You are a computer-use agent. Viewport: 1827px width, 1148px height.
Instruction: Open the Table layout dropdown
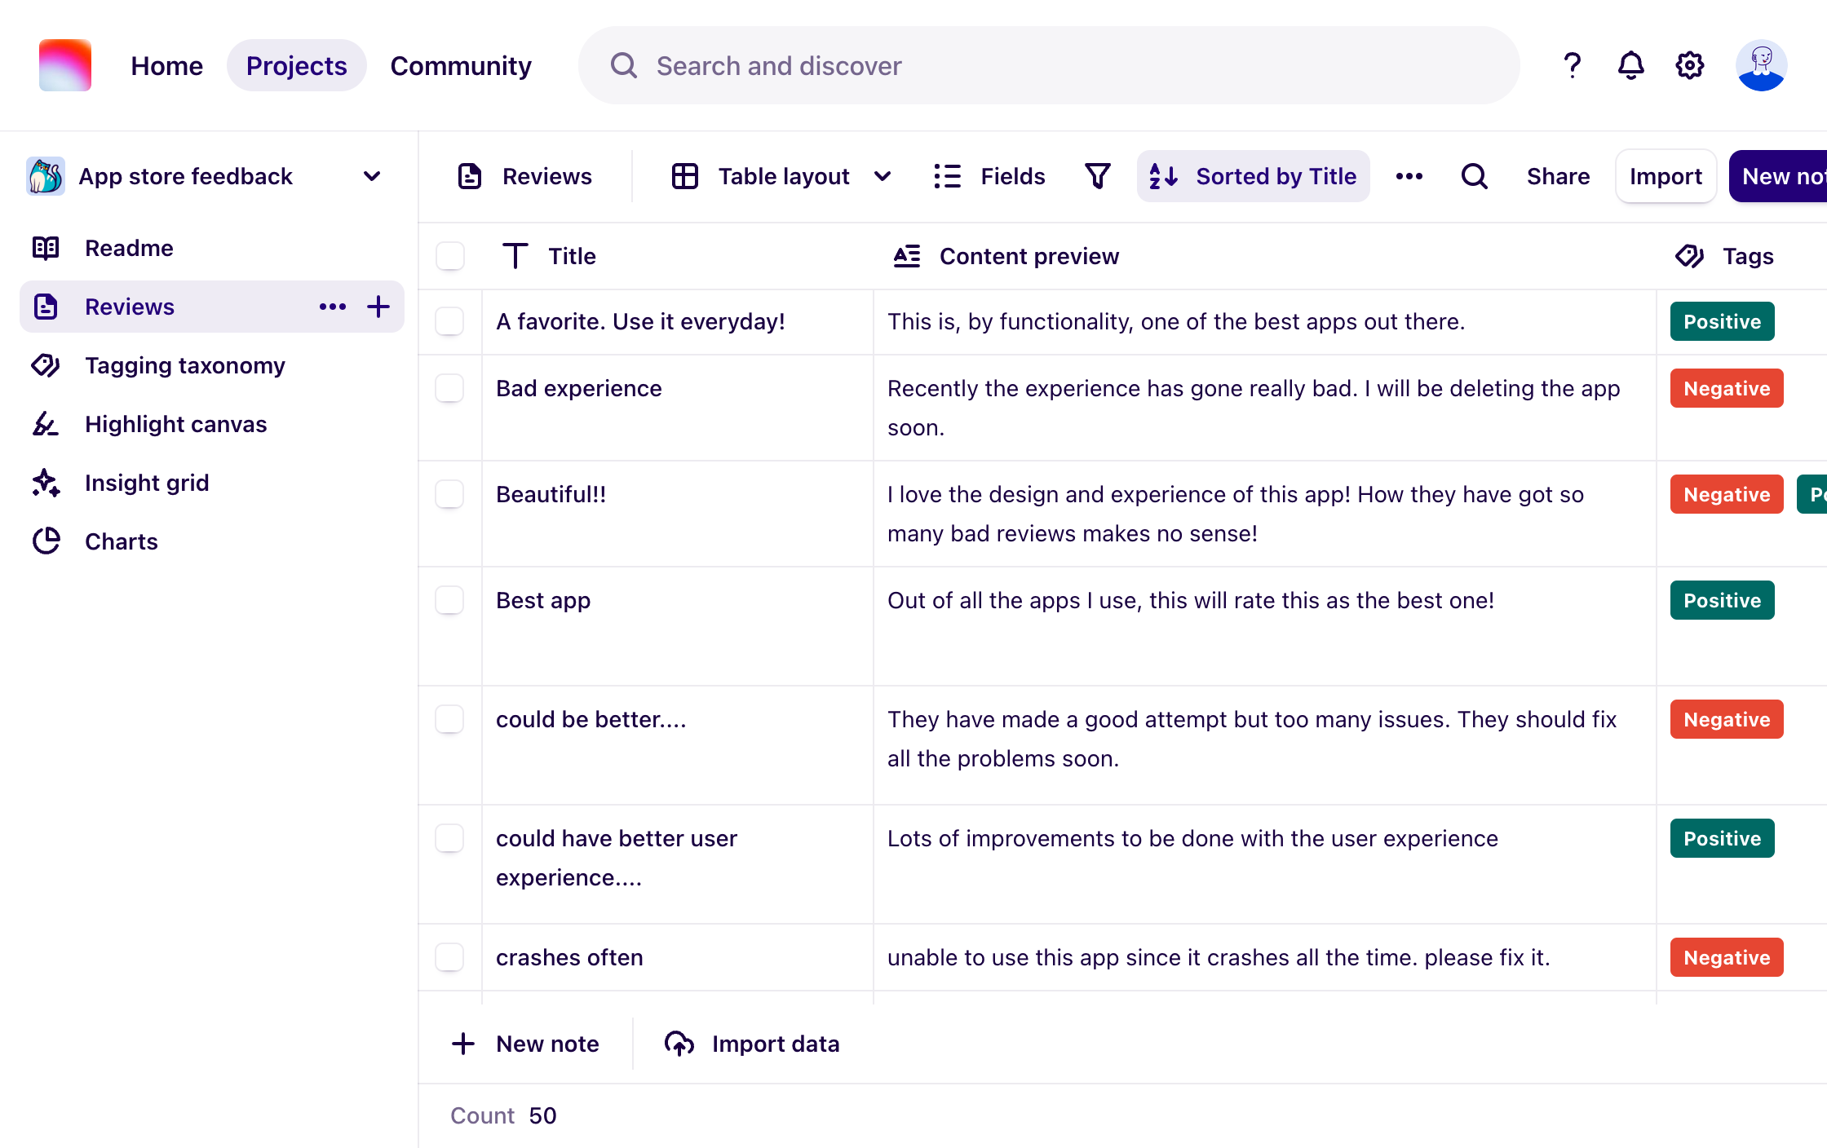(x=883, y=176)
